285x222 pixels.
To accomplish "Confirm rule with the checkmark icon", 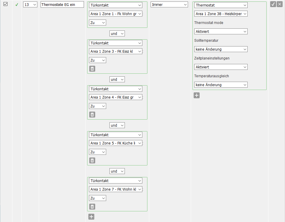I will (273, 4).
